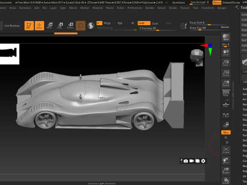Click the head-shaped camera view indicator
The image size is (247, 185).
(x=197, y=58)
